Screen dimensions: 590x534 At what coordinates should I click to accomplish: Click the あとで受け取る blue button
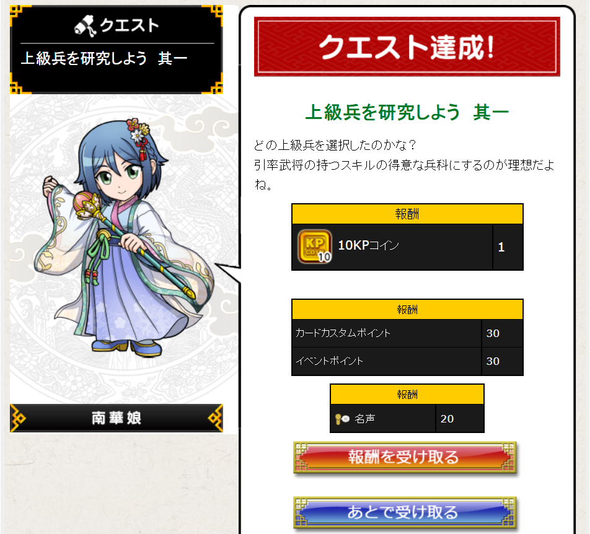(x=405, y=512)
